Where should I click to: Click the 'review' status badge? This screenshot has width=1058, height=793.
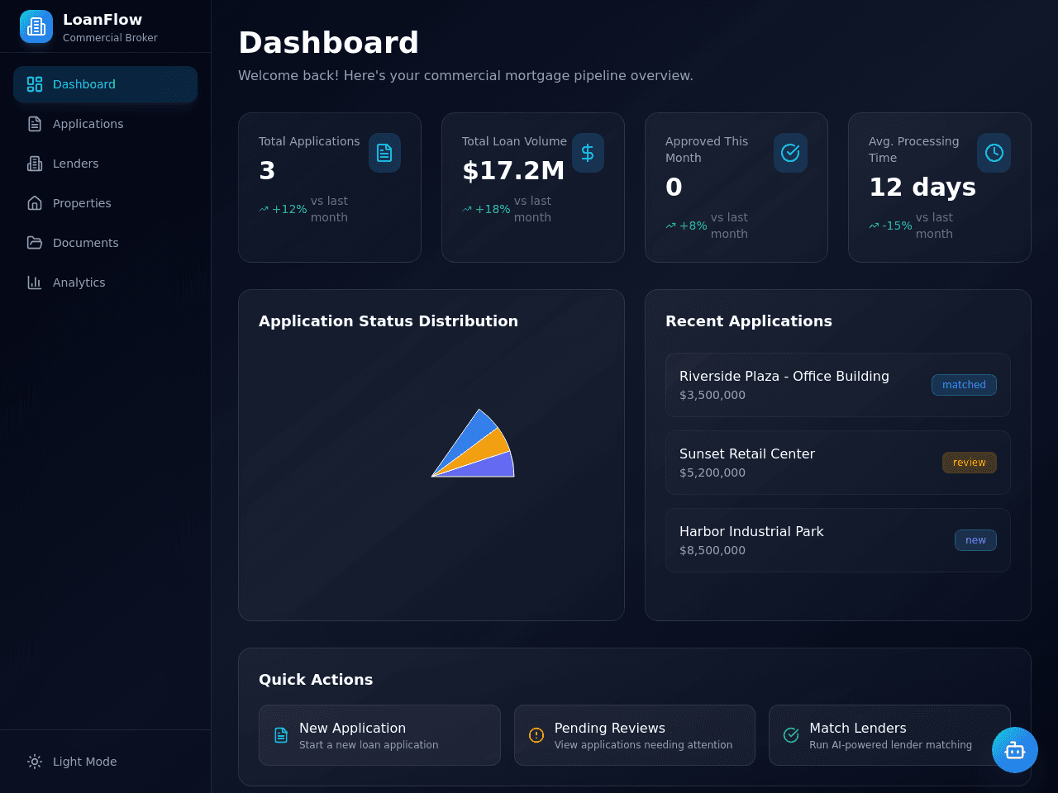970,463
